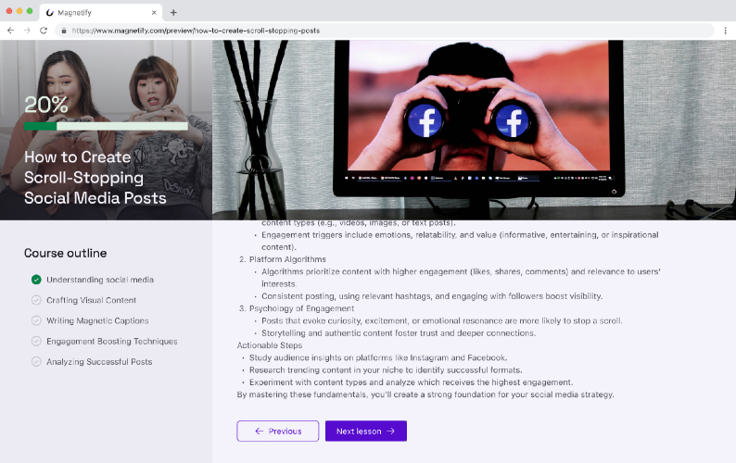Click the browser back arrow
Screen dimensions: 736x463
coord(10,31)
